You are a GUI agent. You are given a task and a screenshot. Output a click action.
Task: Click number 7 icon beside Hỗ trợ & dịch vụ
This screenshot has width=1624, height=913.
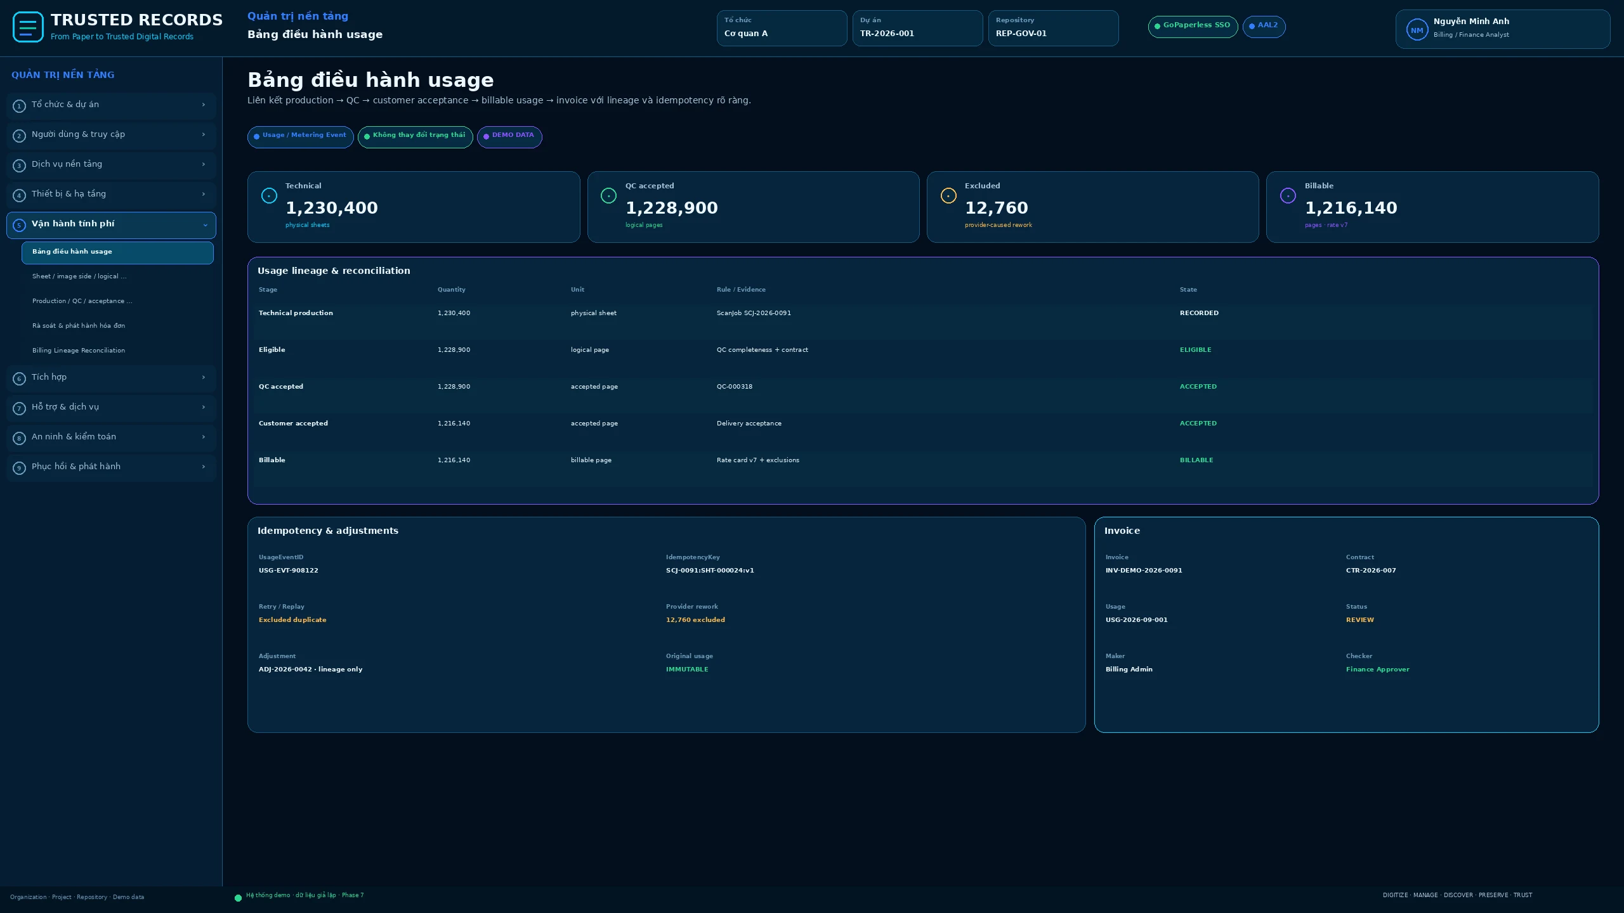click(x=19, y=408)
